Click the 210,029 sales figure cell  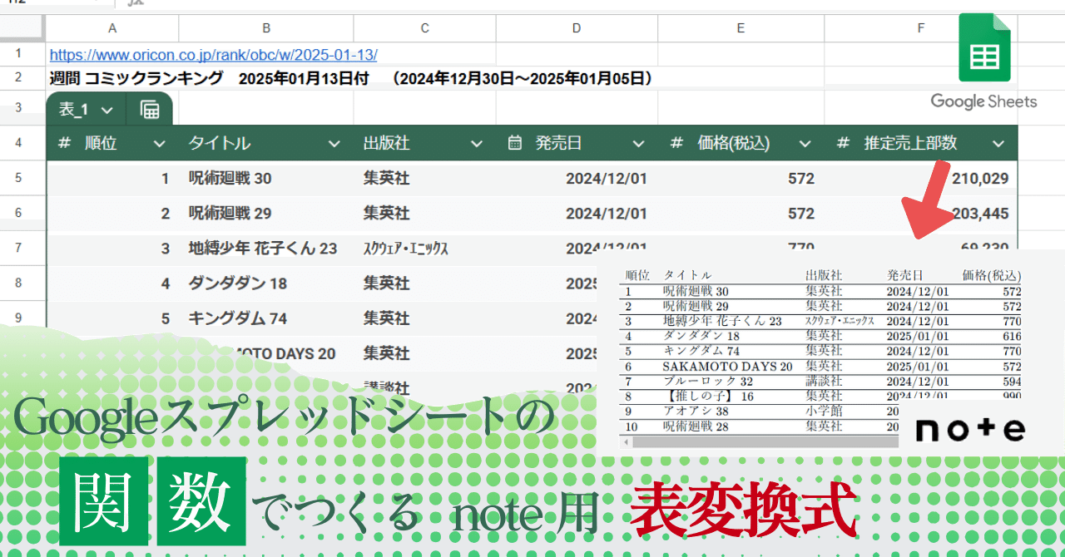click(x=980, y=179)
